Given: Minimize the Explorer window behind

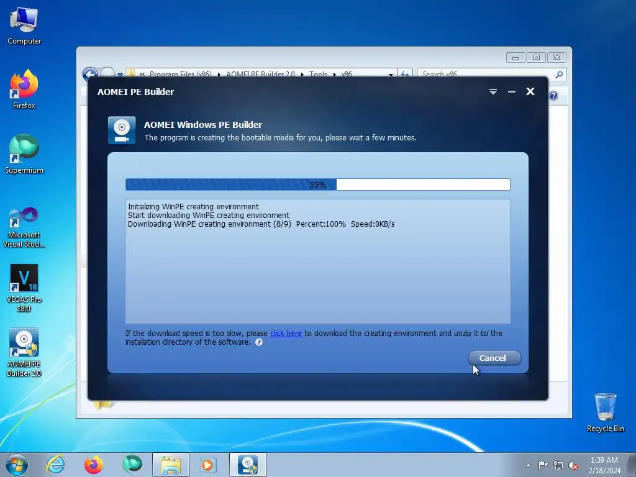Looking at the screenshot, I should pos(516,58).
